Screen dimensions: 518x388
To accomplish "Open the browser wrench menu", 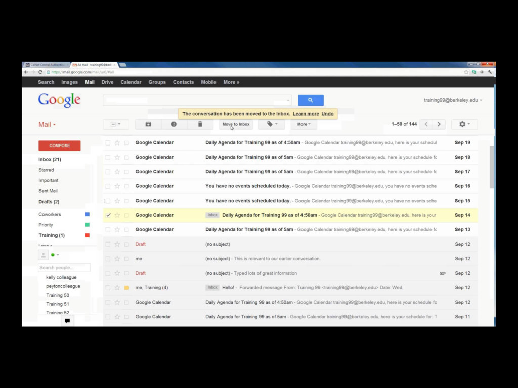I will 490,72.
